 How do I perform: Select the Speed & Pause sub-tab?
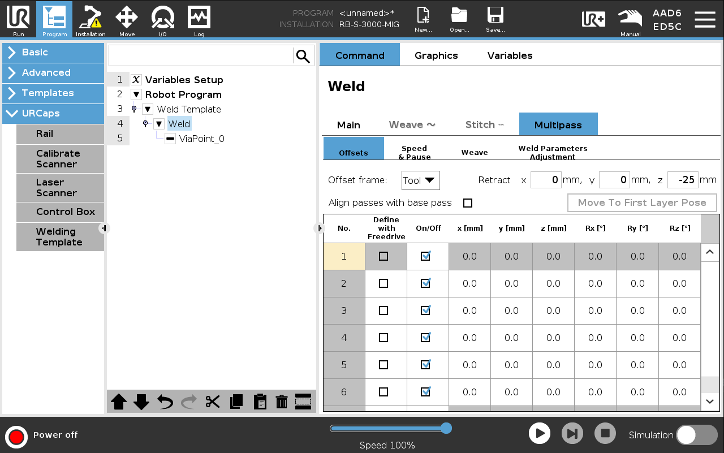click(x=414, y=153)
